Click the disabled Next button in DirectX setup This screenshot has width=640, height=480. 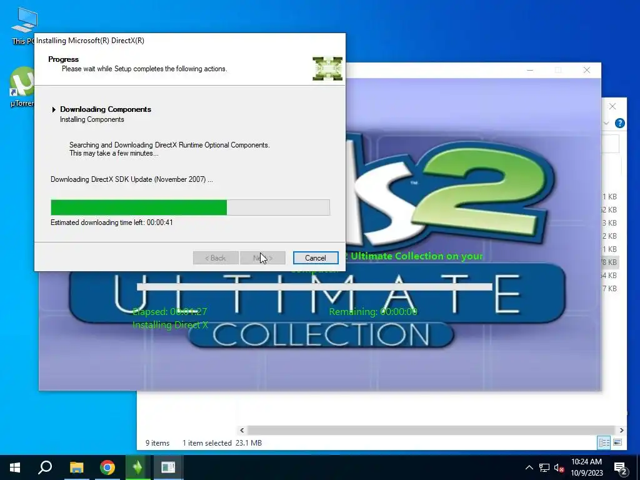[262, 258]
